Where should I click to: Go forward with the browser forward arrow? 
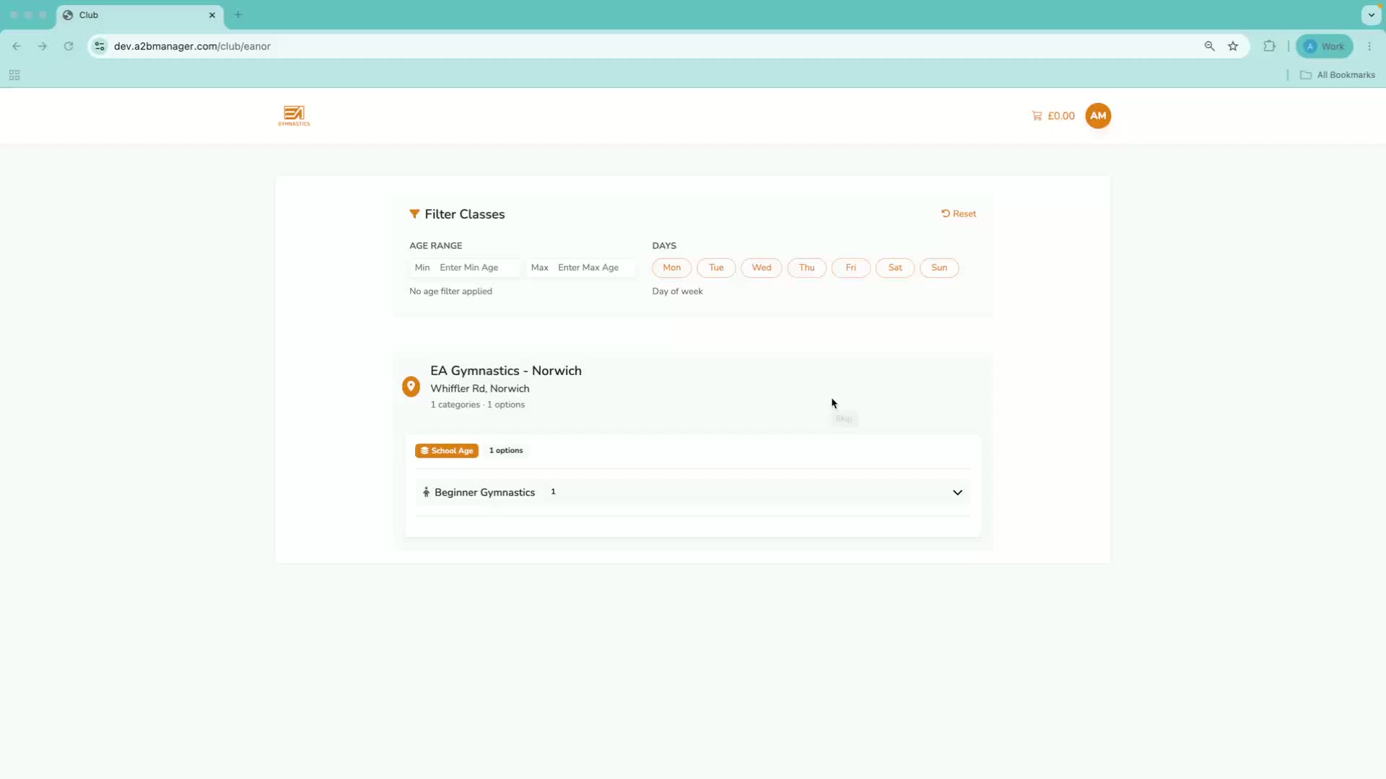coord(43,46)
